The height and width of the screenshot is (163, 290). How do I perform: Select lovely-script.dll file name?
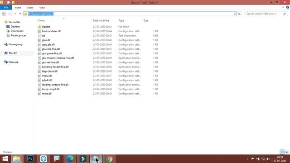50,89
